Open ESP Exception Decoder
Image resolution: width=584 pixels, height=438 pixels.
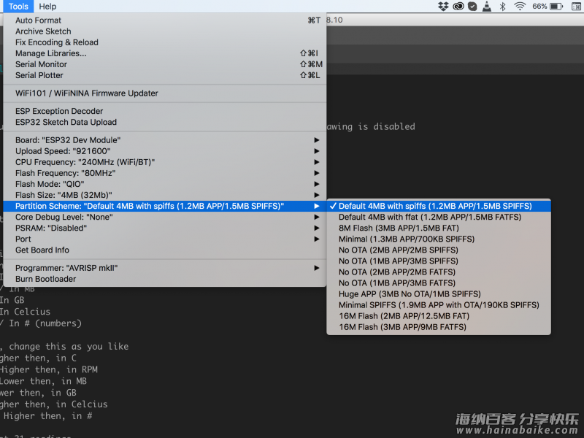[x=165, y=111]
